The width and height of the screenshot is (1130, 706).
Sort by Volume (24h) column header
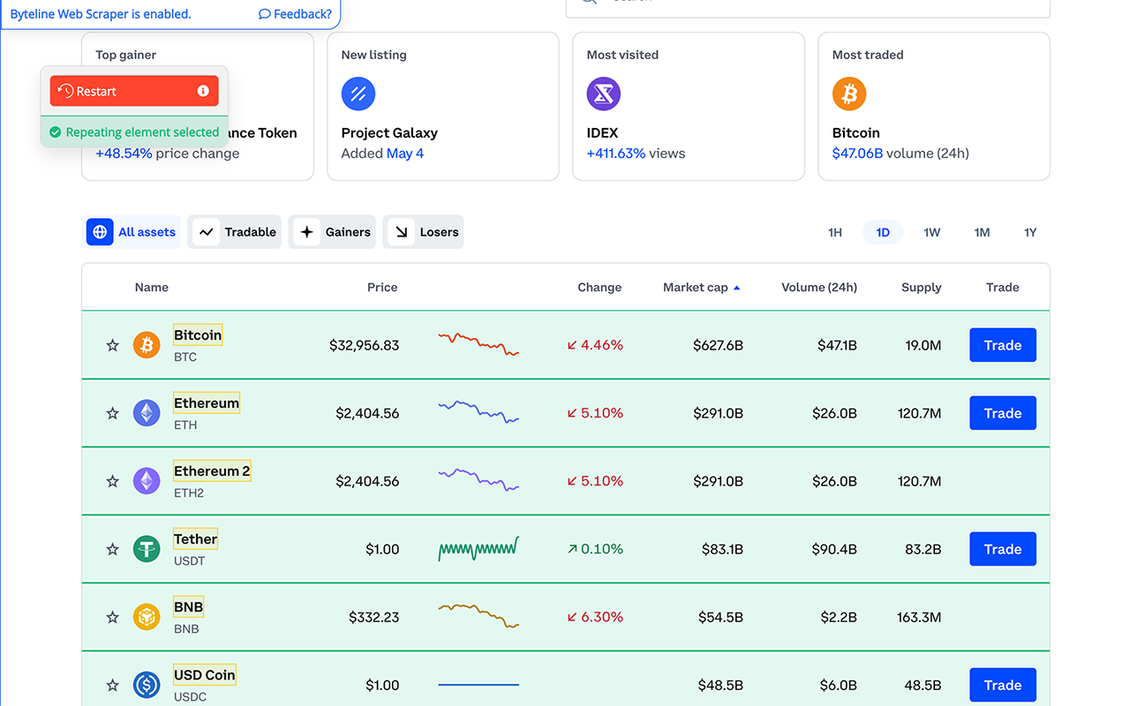pyautogui.click(x=819, y=288)
